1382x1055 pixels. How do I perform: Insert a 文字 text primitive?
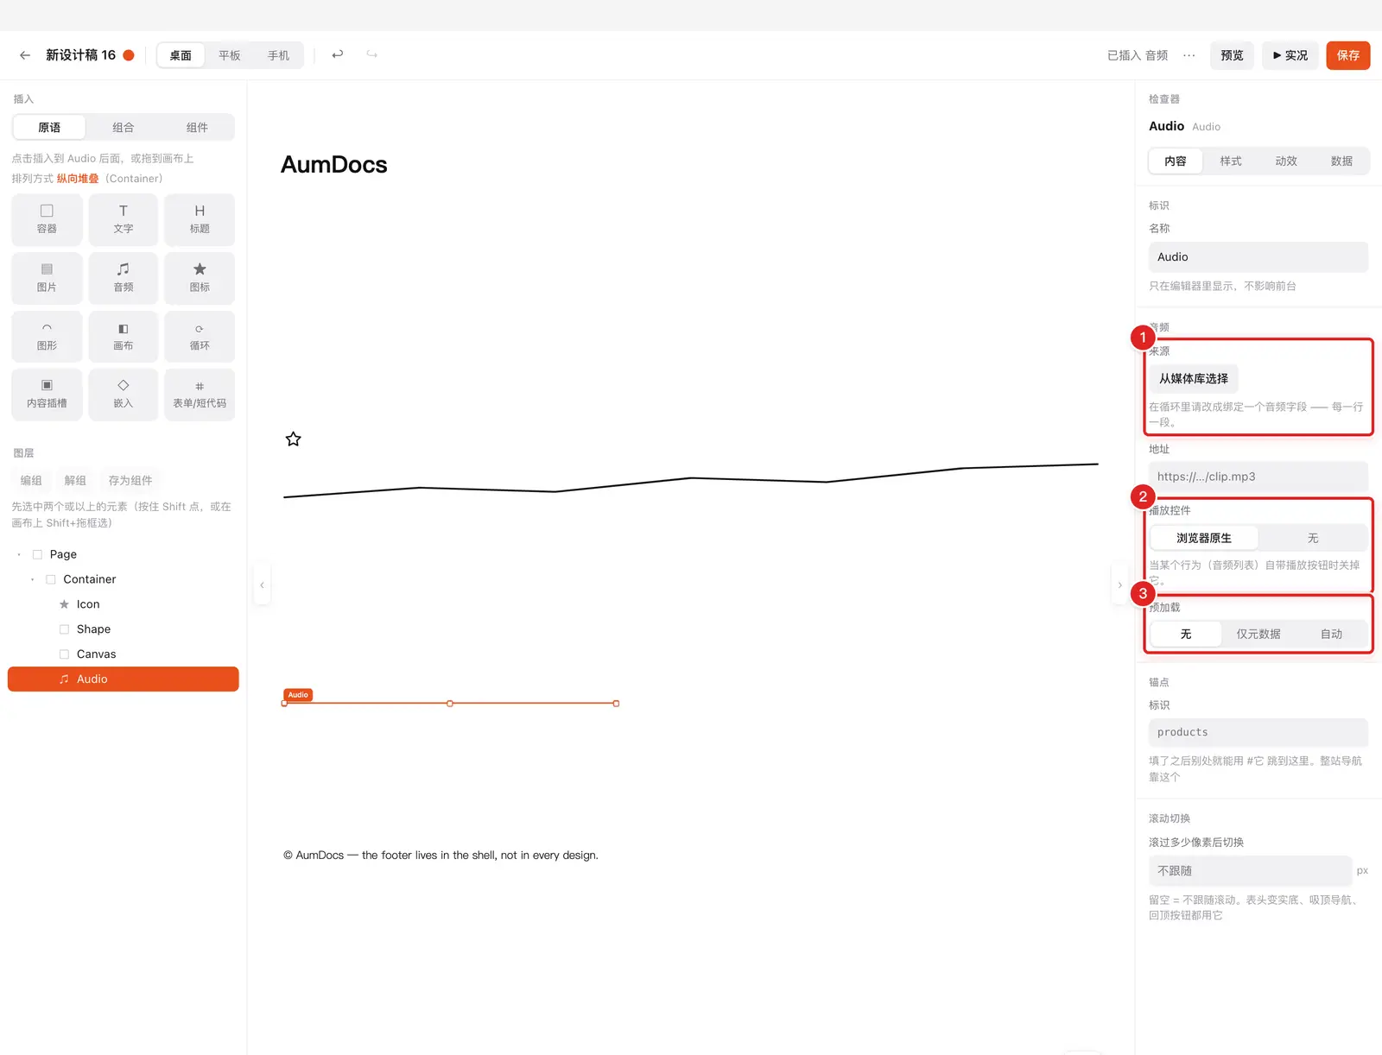tap(124, 219)
